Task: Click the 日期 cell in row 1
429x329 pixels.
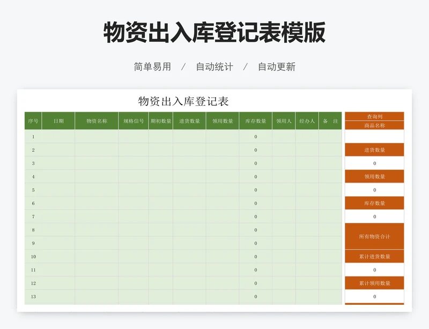Action: 58,137
